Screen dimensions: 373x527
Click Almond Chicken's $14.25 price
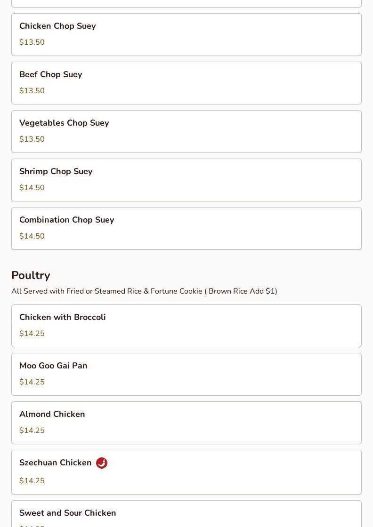click(x=32, y=431)
